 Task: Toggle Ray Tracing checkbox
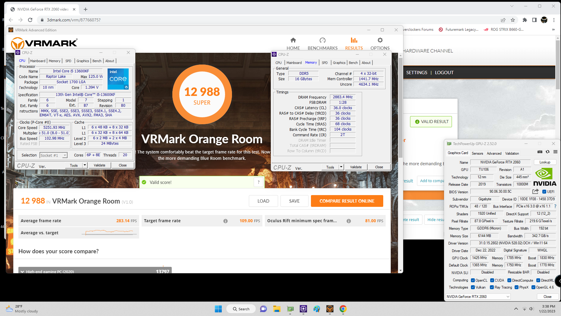pos(492,287)
